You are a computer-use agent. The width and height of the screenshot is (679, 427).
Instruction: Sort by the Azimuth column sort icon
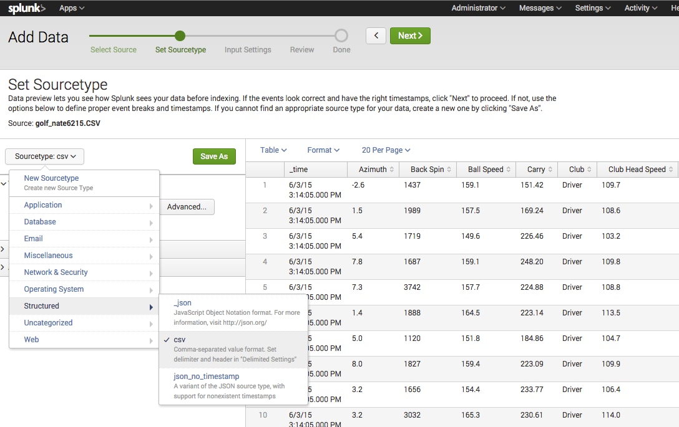coord(392,170)
